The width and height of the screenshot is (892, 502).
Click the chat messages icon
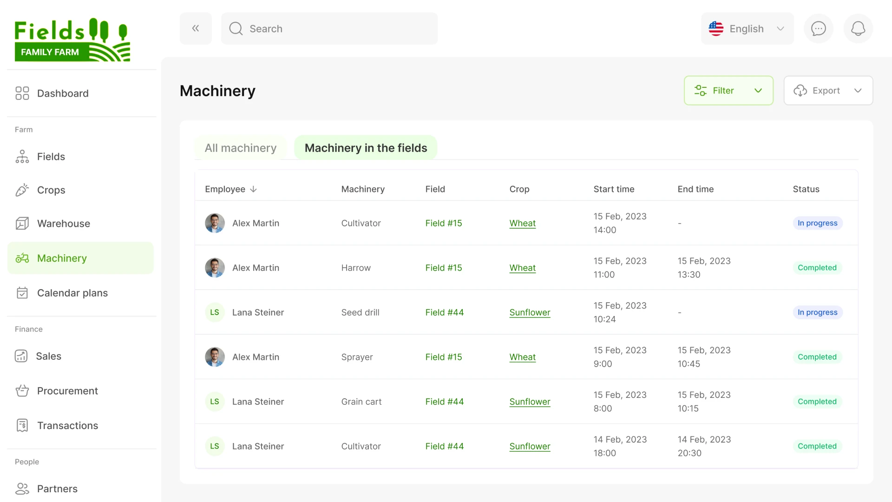coord(818,29)
